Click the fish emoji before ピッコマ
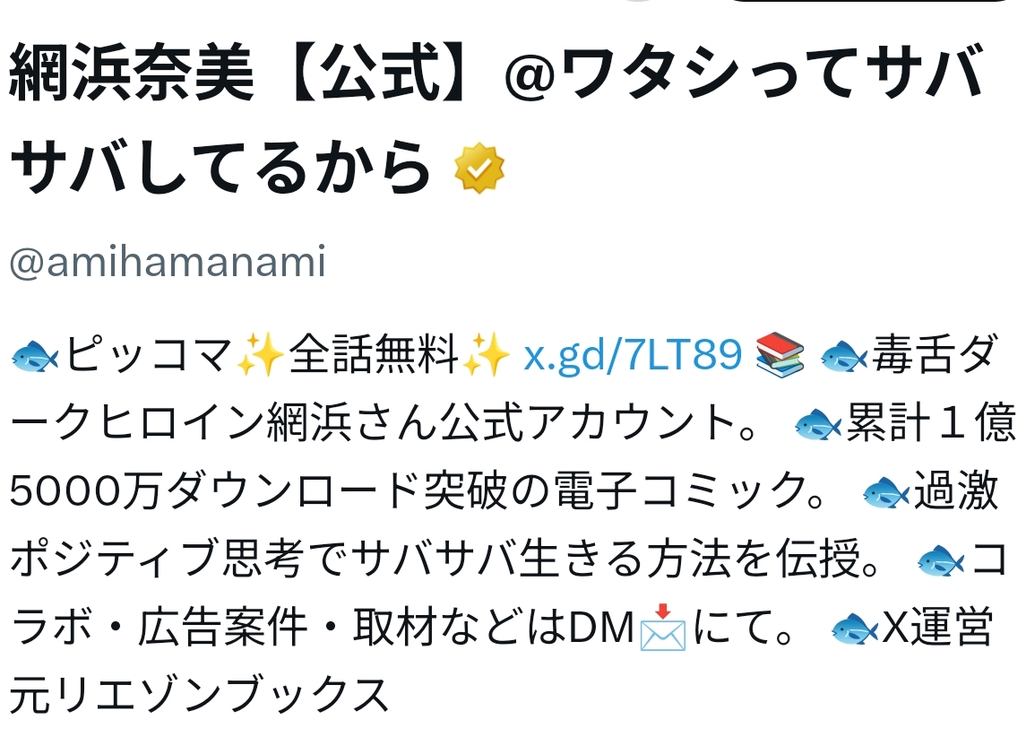The image size is (1026, 737). point(35,356)
